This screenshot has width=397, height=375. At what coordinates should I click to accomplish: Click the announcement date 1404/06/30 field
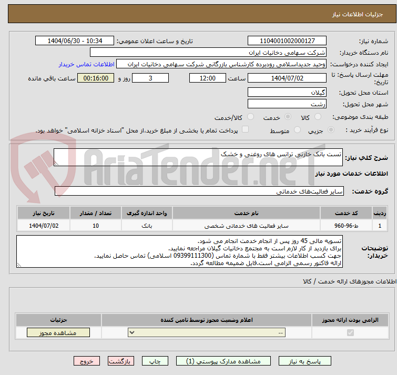click(75, 41)
